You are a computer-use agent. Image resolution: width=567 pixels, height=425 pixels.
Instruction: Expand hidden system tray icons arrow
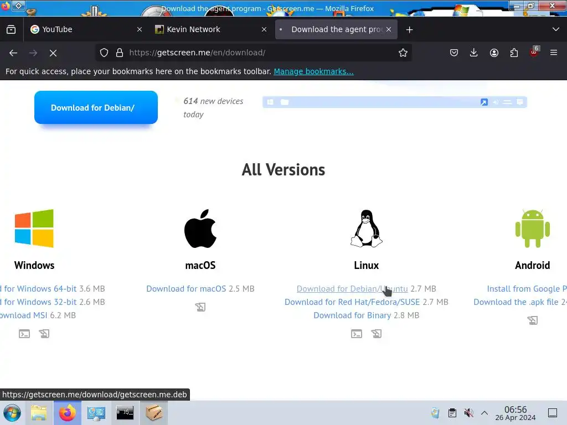click(x=484, y=413)
